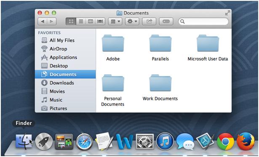259x157 pixels.
Task: Go back with the left arrow button
Action: pos(43,22)
